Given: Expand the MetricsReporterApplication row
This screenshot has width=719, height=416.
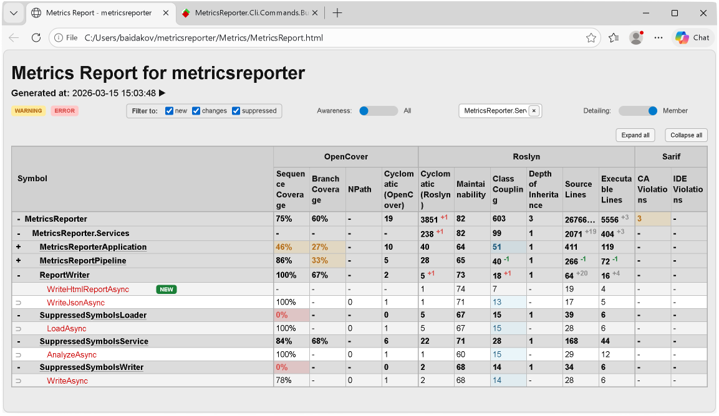Looking at the screenshot, I should pyautogui.click(x=17, y=247).
